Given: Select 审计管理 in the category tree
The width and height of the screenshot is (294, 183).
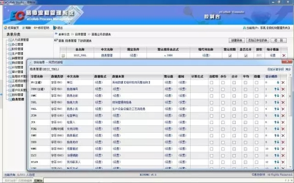Looking at the screenshot, I should click(18, 72).
